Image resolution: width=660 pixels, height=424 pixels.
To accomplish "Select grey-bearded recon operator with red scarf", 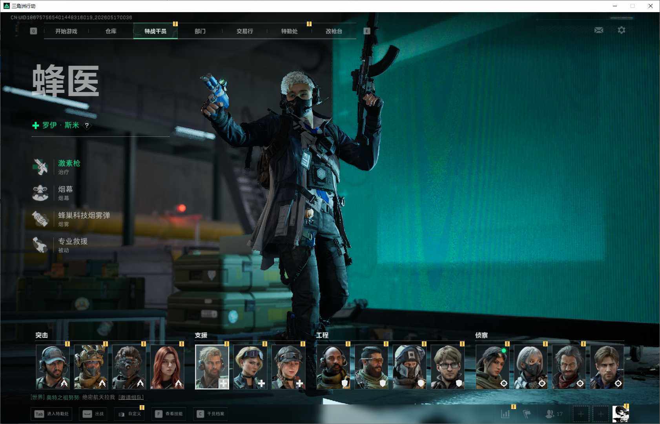I will click(569, 367).
